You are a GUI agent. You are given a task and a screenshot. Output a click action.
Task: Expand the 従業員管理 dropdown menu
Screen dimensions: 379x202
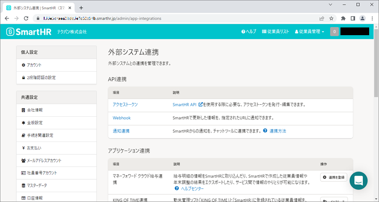tap(309, 32)
